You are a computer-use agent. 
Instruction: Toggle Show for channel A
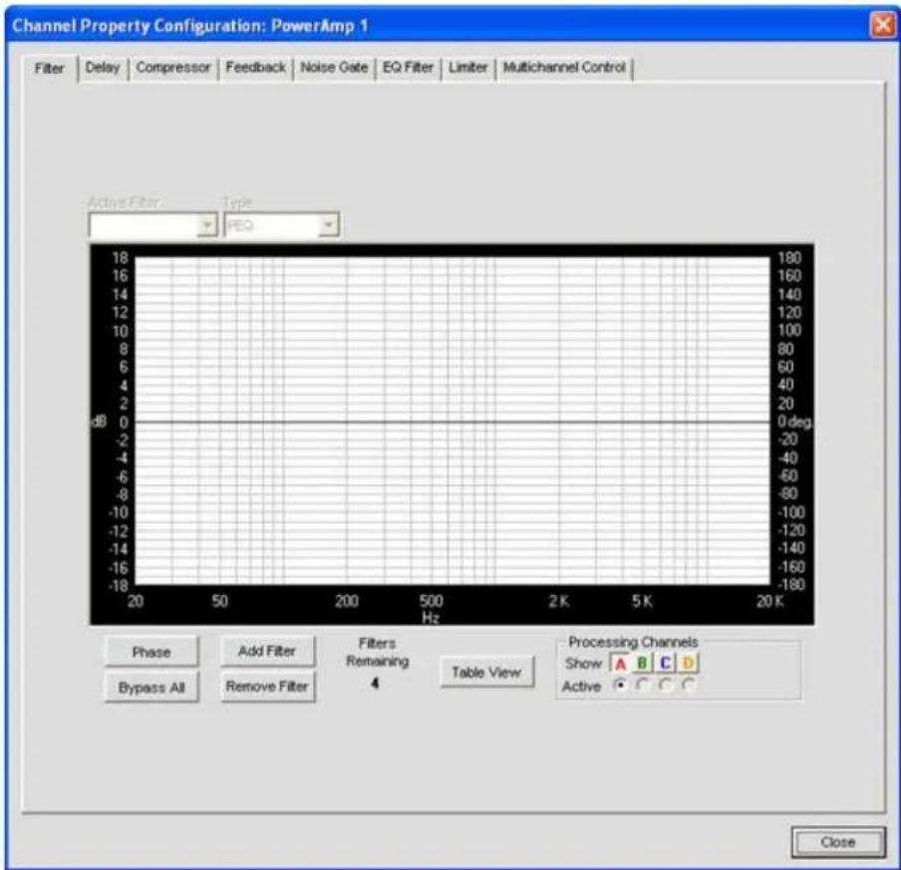(x=620, y=664)
